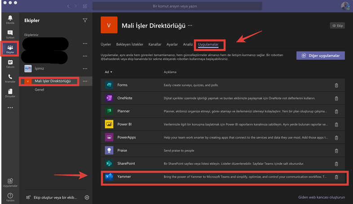The height and width of the screenshot is (204, 353).
Task: Go back with the left arrow
Action: (68, 6)
